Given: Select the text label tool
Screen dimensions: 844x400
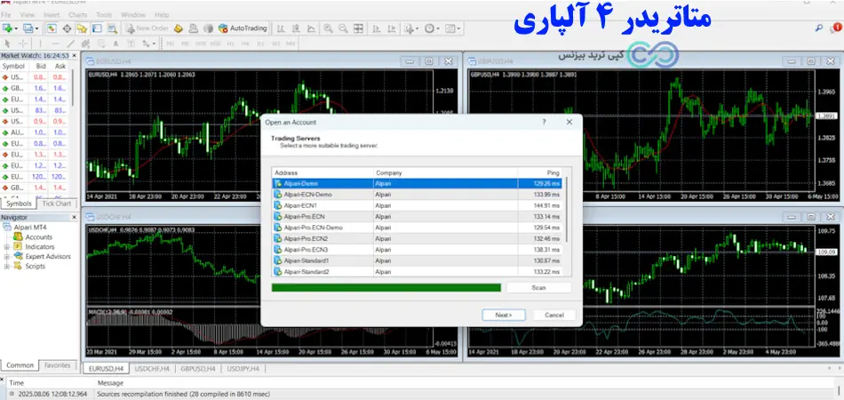Looking at the screenshot, I should point(131,43).
